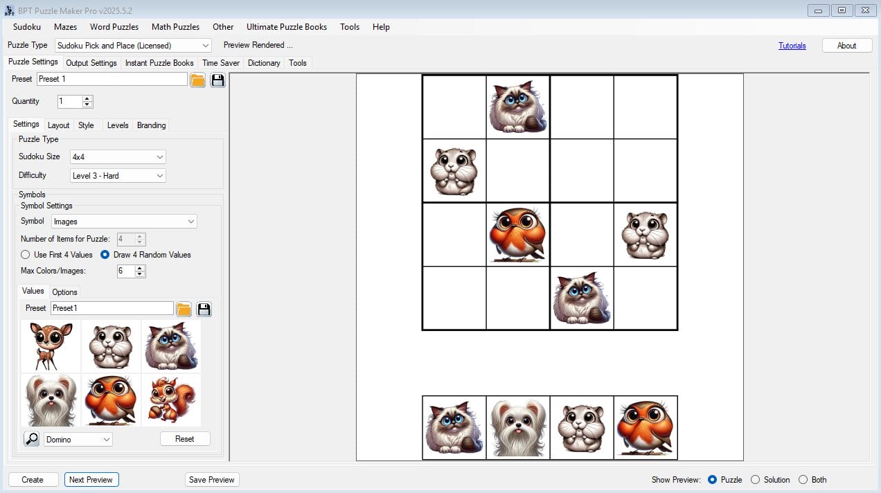Switch to the Output Settings tab
Viewport: 881px width, 493px height.
tap(91, 62)
